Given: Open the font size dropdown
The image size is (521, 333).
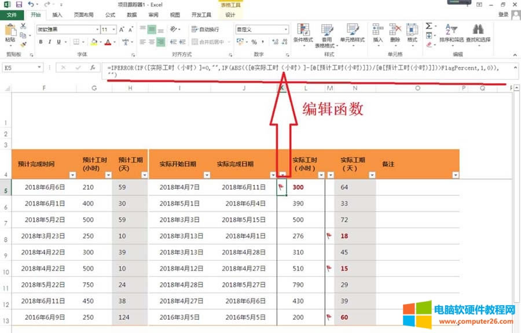Looking at the screenshot, I should (113, 28).
